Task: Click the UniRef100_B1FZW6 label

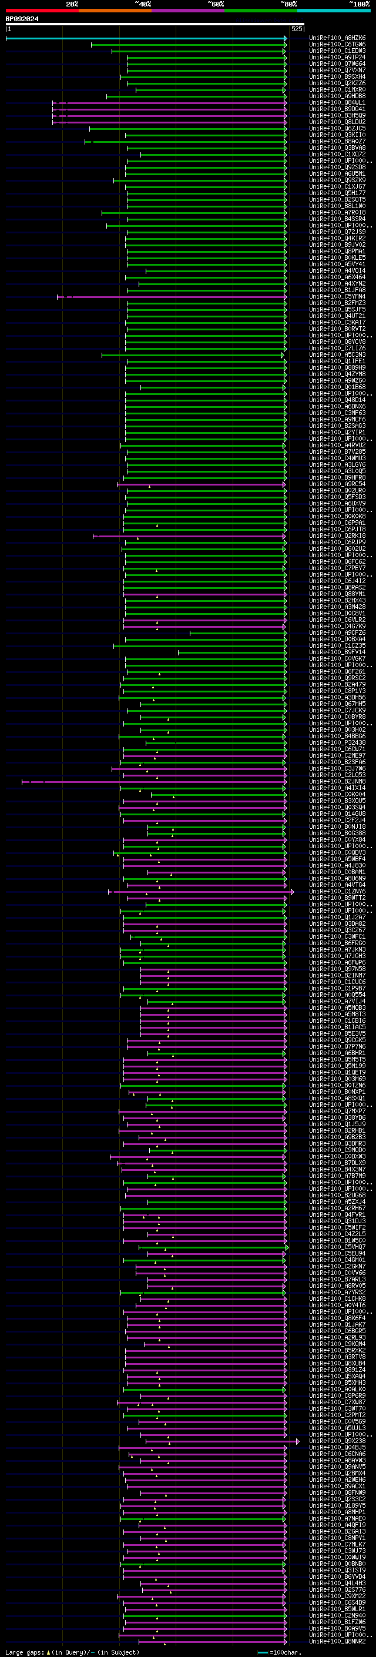Action: (x=337, y=1622)
